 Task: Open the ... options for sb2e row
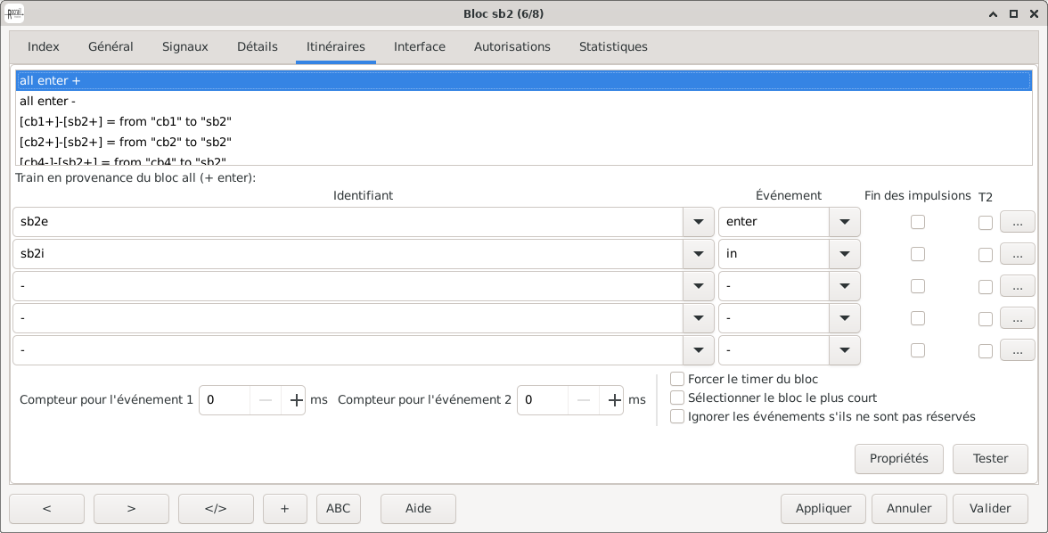(x=1017, y=222)
